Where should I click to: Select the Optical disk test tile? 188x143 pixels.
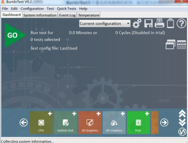tap(65, 122)
